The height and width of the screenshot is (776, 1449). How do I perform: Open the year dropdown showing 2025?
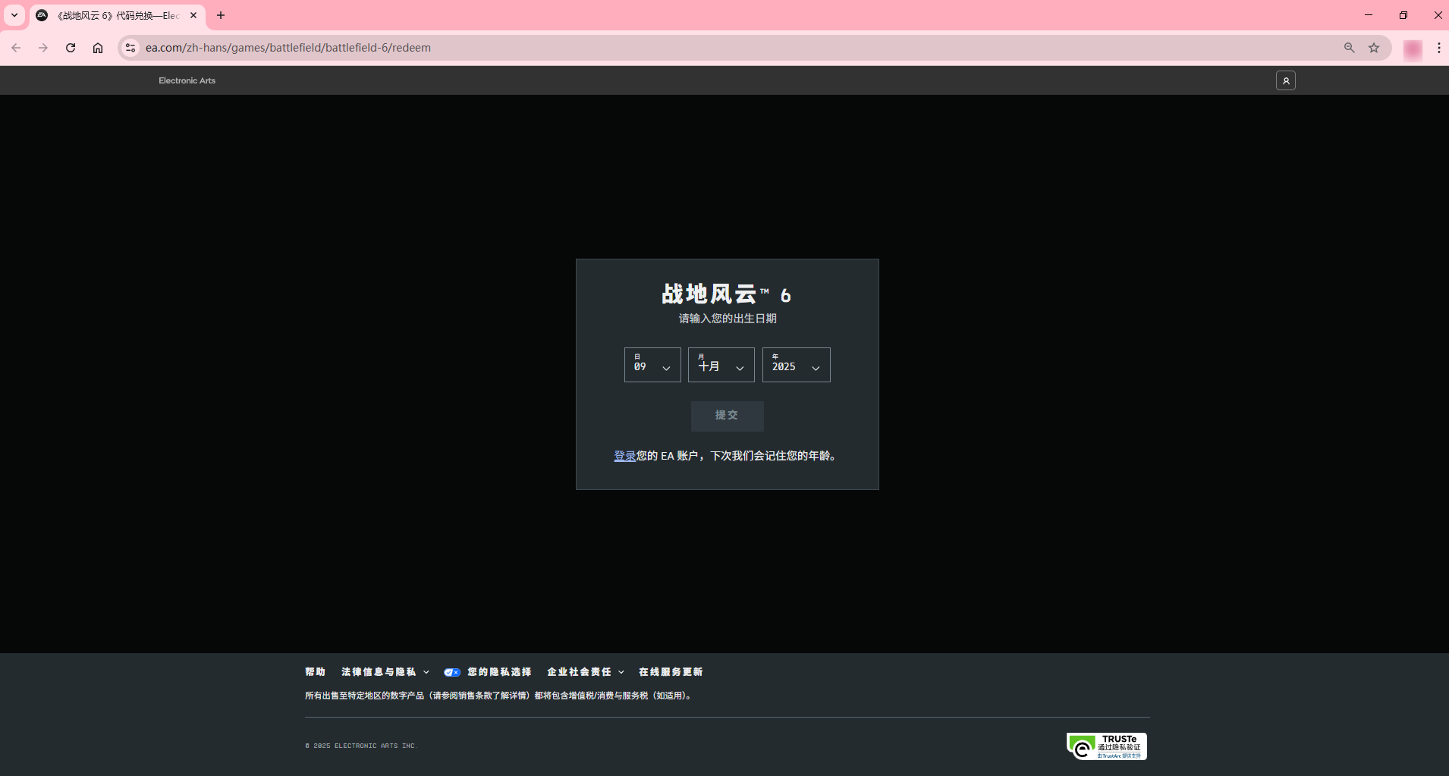click(796, 365)
